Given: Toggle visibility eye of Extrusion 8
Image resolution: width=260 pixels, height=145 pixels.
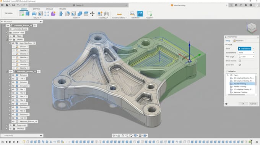Looking at the screenshot, I should (13, 114).
